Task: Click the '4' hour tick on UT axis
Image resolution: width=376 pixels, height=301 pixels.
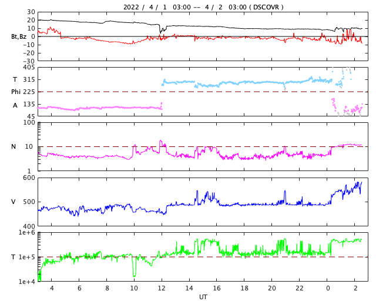Action: 52,288
